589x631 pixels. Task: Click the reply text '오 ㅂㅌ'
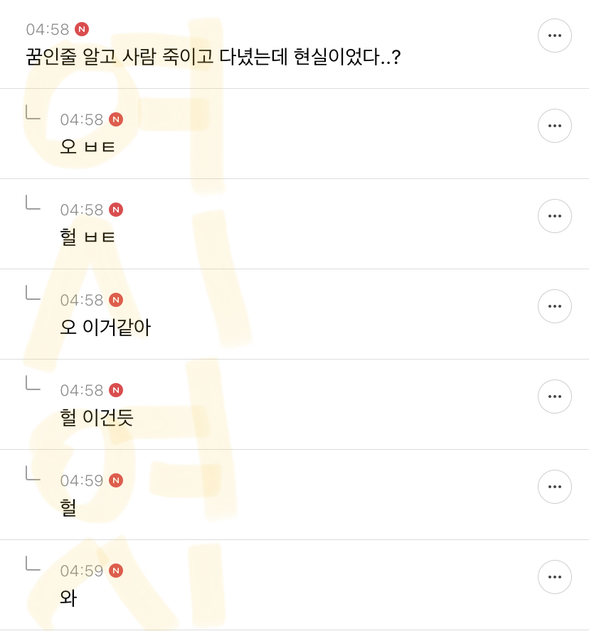click(87, 147)
